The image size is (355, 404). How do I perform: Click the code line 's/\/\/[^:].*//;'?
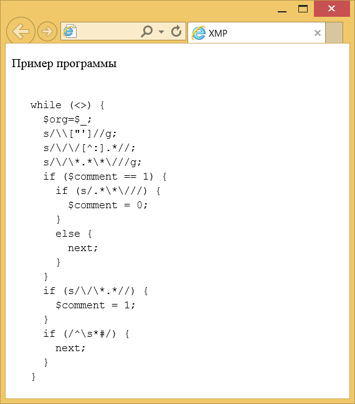tap(89, 148)
